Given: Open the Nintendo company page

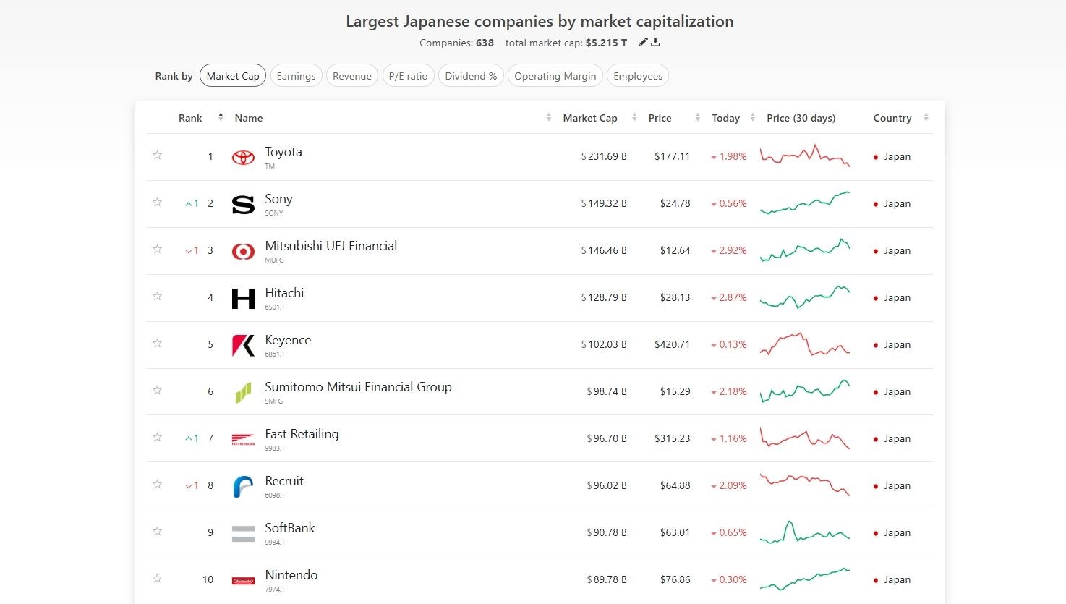Looking at the screenshot, I should pyautogui.click(x=291, y=575).
